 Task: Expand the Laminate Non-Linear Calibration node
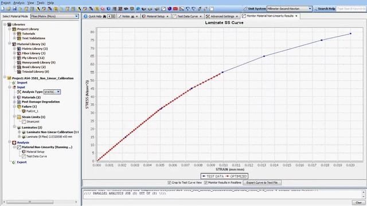[x=19, y=132]
